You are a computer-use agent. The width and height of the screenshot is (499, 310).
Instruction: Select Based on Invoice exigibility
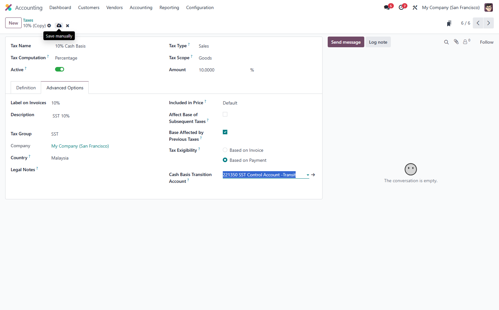coord(225,150)
